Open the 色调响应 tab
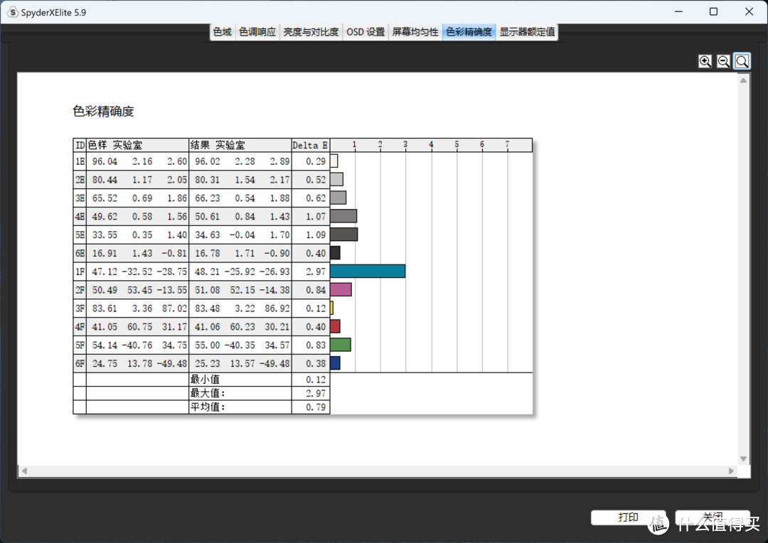Screen dimensions: 768x543 (257, 32)
